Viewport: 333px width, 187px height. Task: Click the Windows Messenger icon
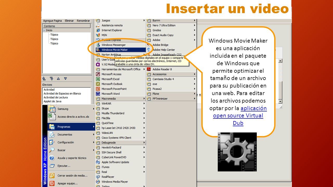click(98, 45)
